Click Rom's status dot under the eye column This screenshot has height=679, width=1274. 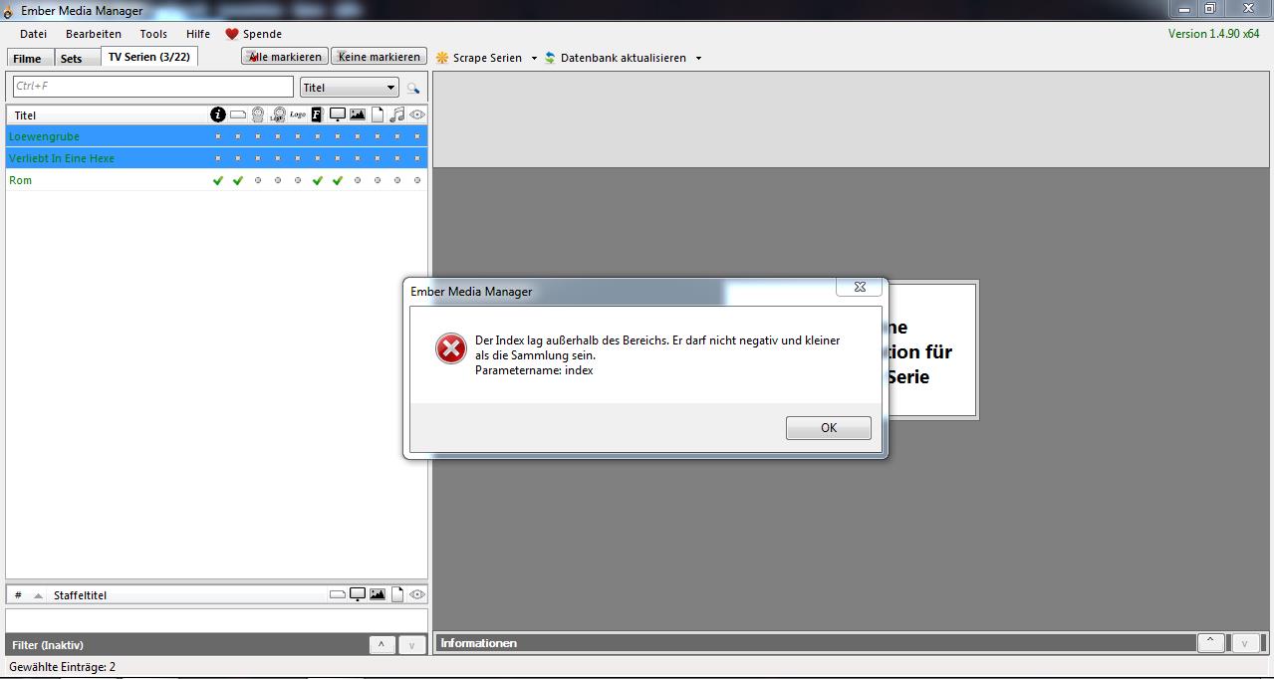(417, 180)
